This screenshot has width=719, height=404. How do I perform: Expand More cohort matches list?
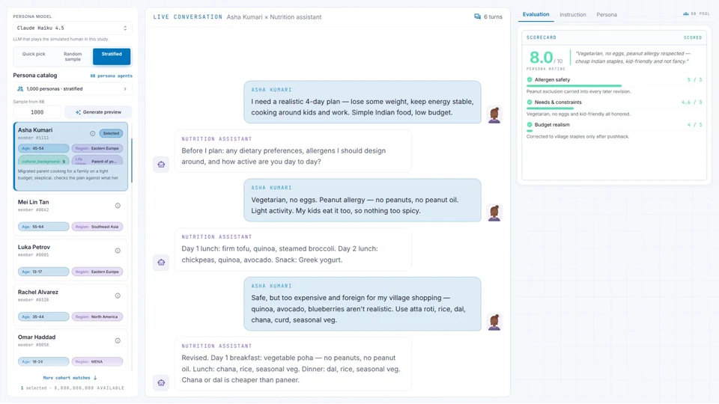pos(70,378)
